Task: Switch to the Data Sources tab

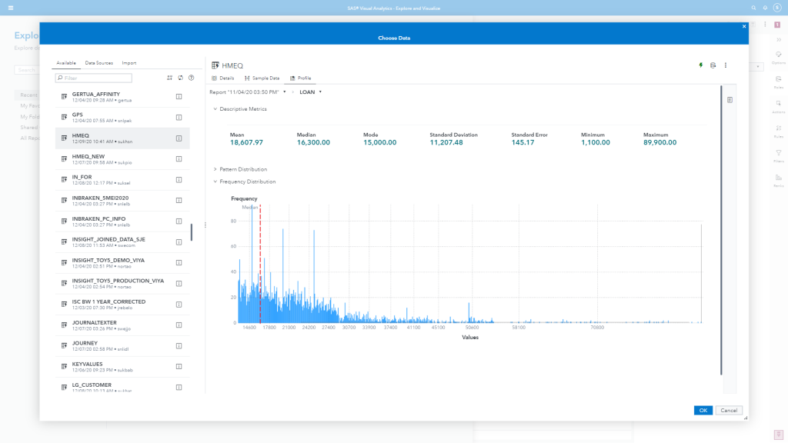Action: coord(98,63)
